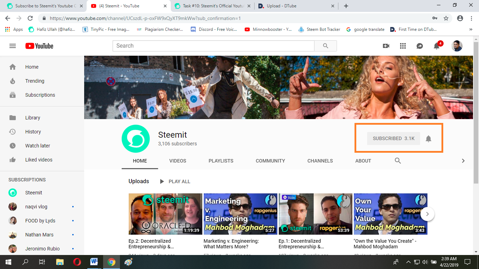Screen dimensions: 479x269
Task: Open Library in the sidebar
Action: click(42, 118)
